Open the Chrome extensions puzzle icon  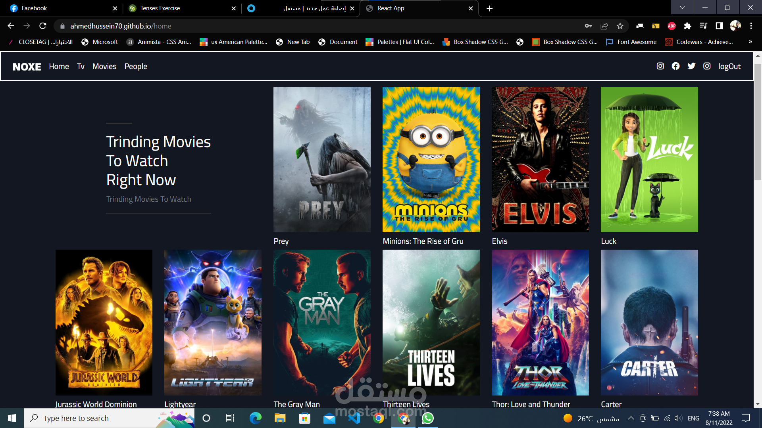click(687, 26)
